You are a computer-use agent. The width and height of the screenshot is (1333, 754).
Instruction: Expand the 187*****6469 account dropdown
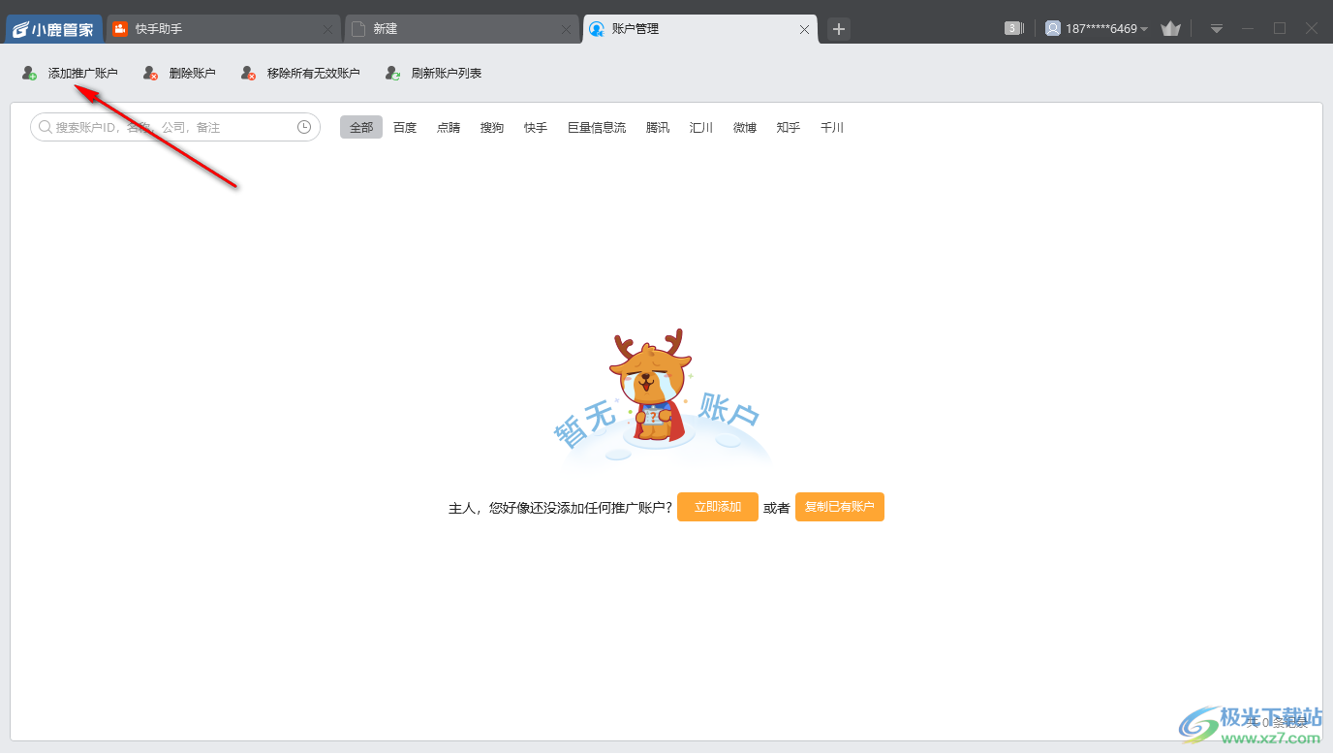click(1144, 29)
